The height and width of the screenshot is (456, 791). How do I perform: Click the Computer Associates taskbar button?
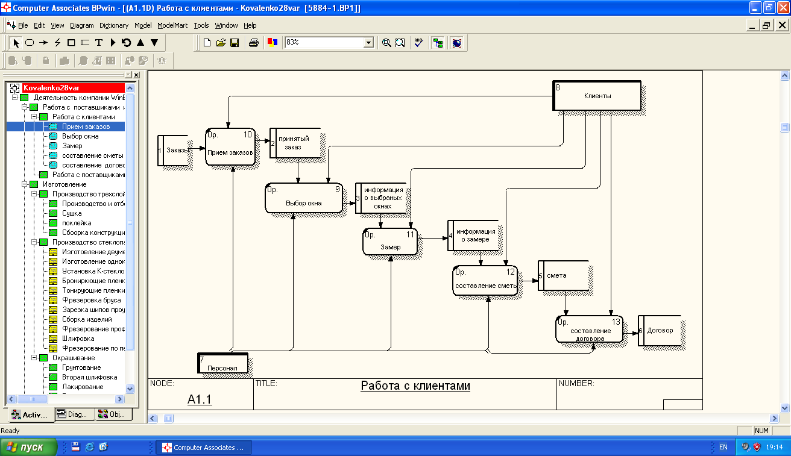[x=204, y=448]
